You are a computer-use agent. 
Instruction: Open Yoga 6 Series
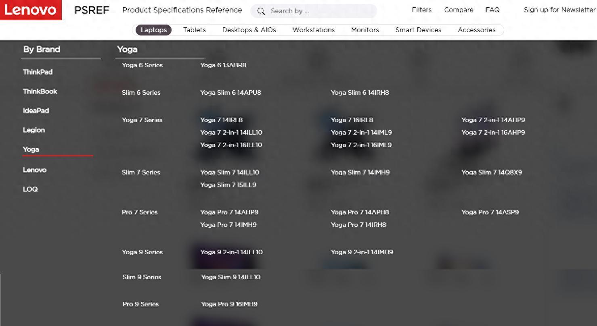click(x=142, y=65)
